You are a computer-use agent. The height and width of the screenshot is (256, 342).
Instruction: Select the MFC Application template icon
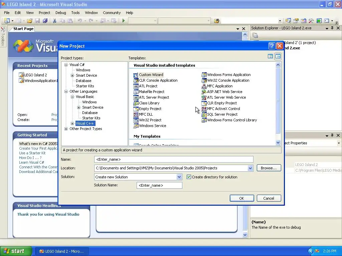204,86
